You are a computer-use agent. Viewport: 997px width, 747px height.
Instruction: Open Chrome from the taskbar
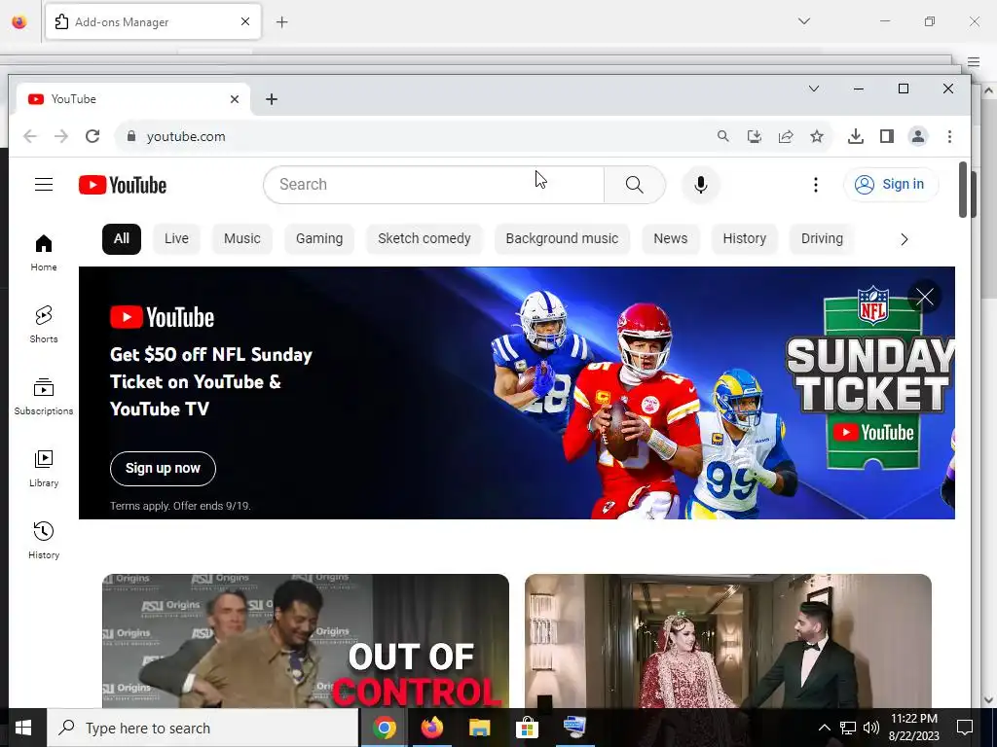[x=384, y=728]
